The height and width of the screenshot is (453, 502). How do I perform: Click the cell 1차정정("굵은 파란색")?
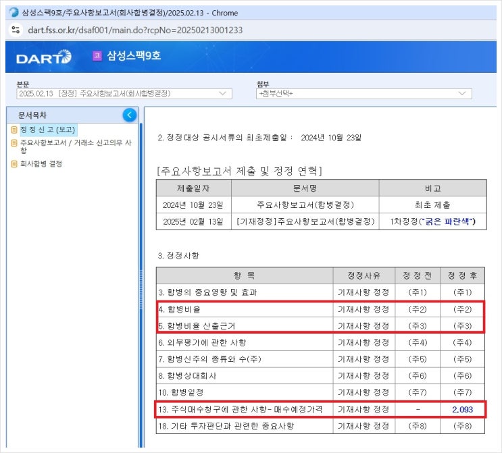[x=432, y=221]
